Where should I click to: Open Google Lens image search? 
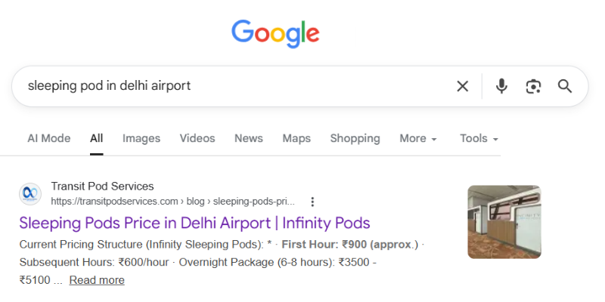534,86
